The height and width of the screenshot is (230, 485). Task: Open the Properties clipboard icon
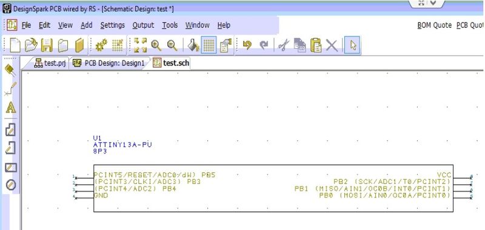[x=226, y=45]
